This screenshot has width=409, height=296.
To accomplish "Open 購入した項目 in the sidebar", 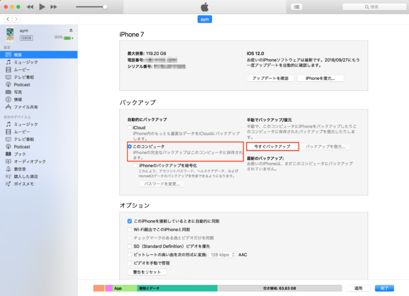I will (39, 176).
